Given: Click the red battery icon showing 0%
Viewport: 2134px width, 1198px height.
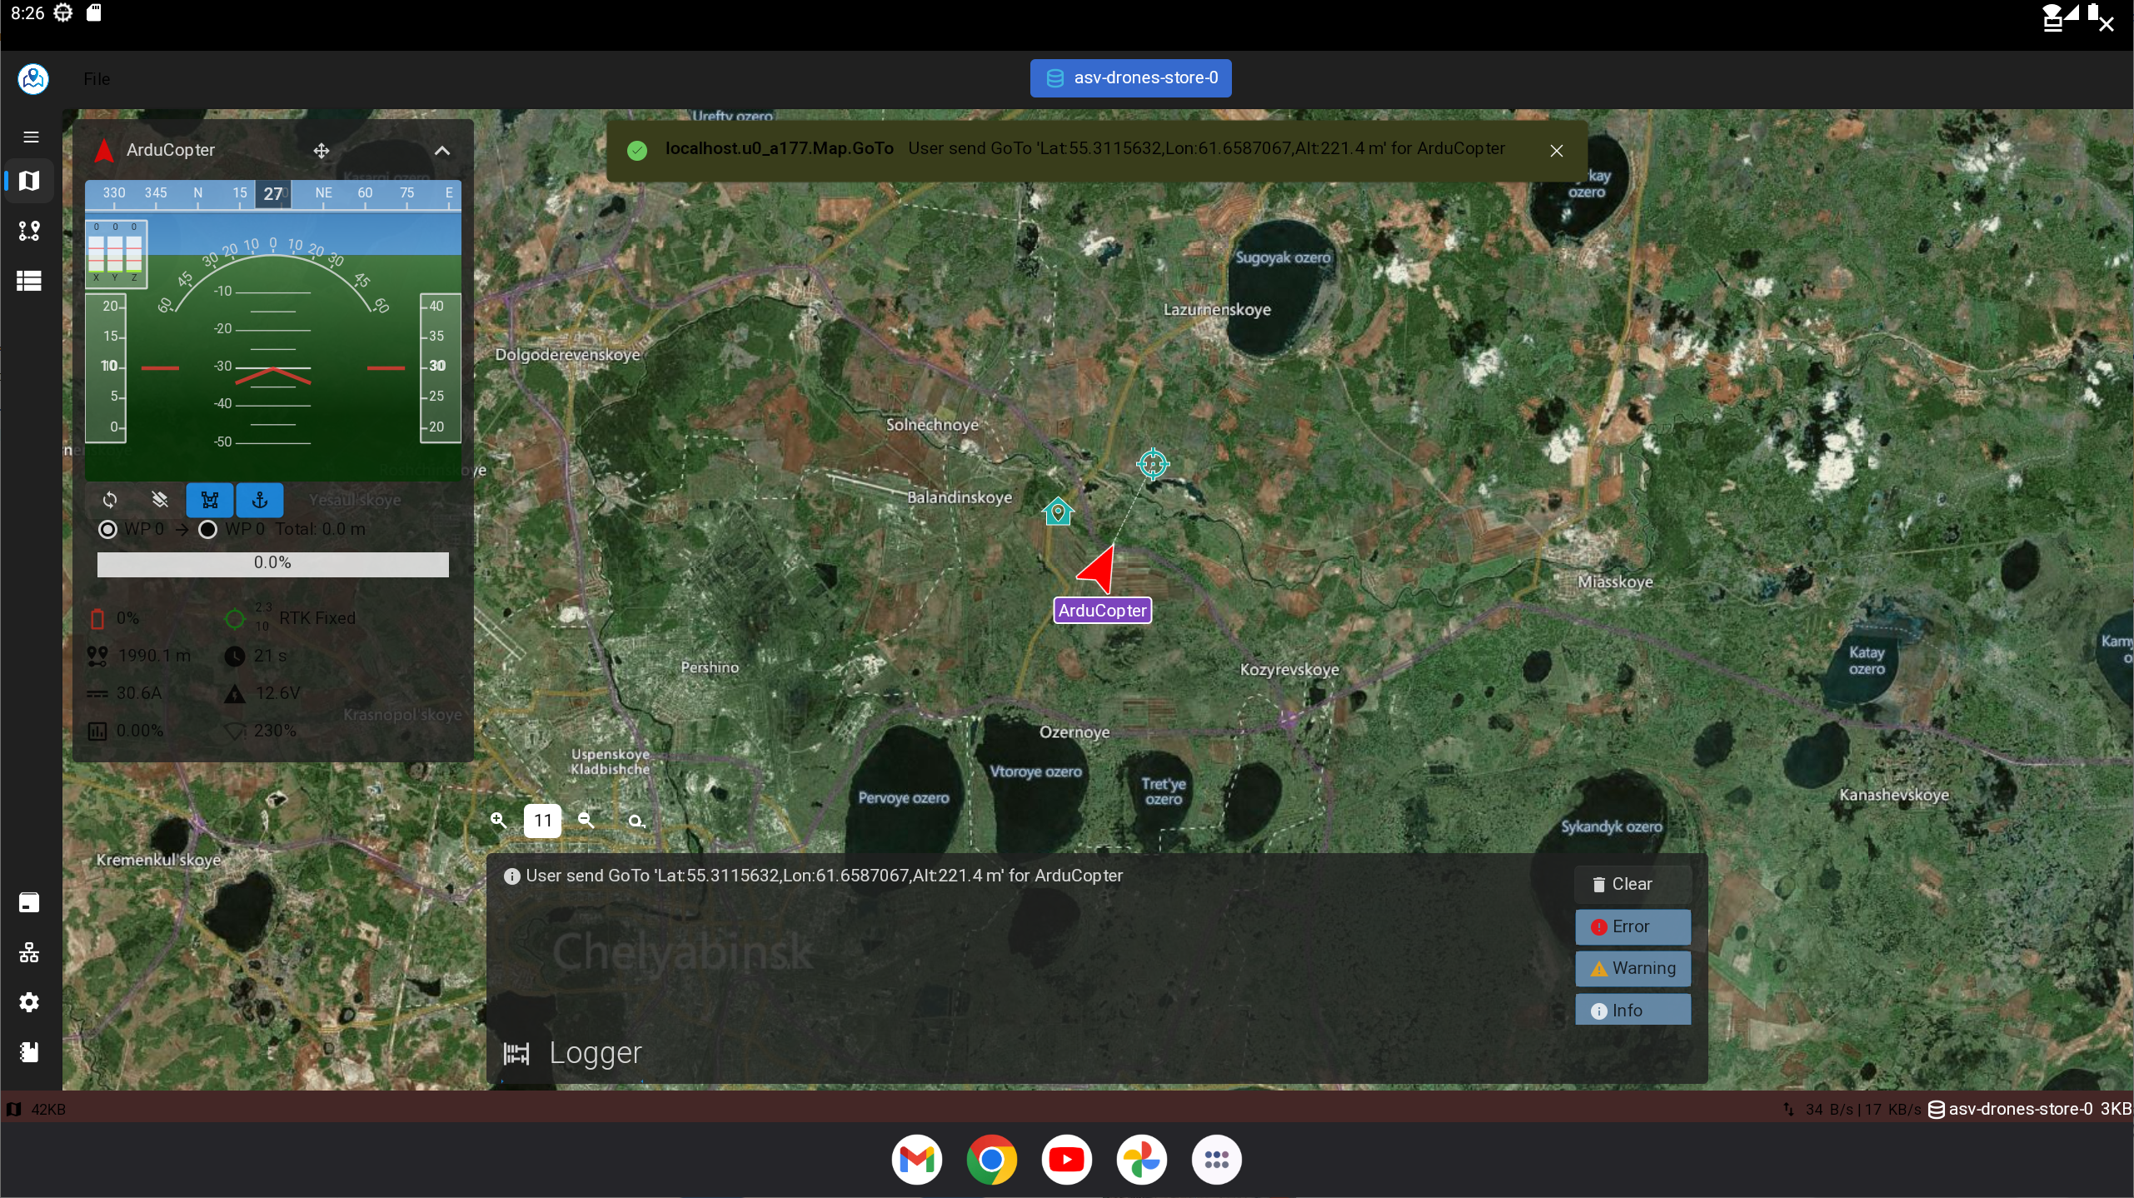Looking at the screenshot, I should (97, 619).
